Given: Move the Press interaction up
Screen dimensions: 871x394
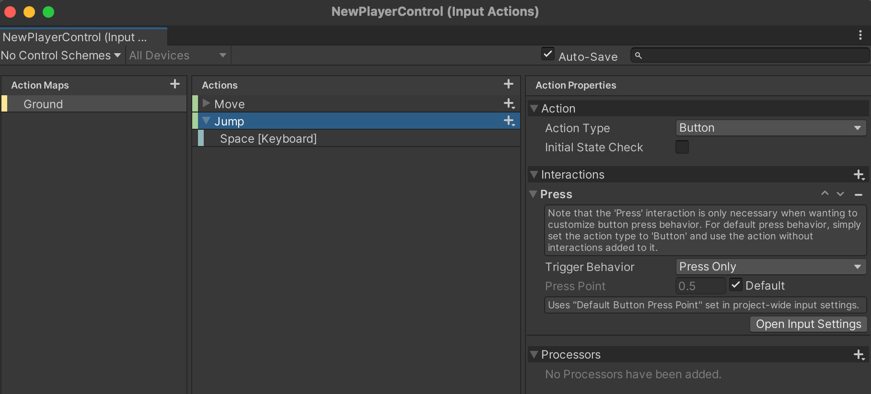Looking at the screenshot, I should tap(825, 193).
